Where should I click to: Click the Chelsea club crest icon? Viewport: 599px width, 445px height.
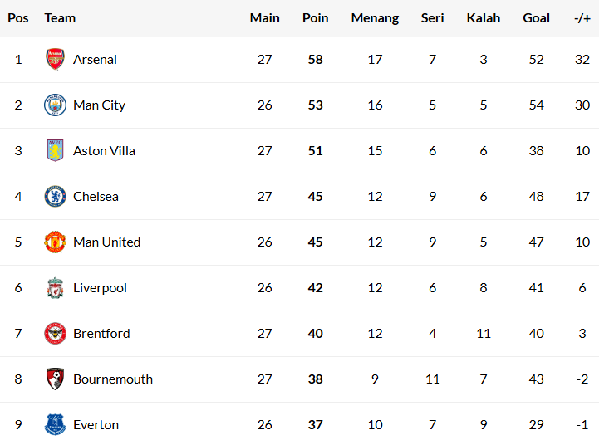pos(55,197)
